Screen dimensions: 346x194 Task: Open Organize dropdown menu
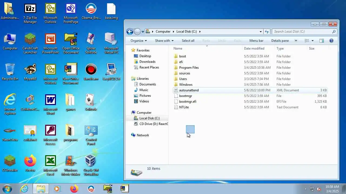pos(138,41)
